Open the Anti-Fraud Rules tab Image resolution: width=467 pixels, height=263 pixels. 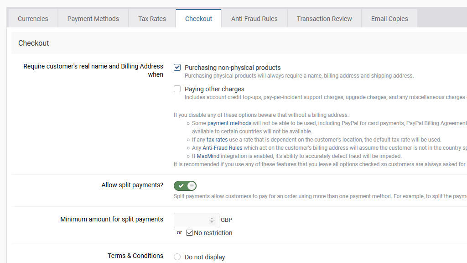click(254, 19)
